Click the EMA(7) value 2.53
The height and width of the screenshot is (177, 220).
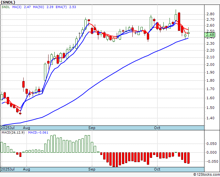coord(72,7)
